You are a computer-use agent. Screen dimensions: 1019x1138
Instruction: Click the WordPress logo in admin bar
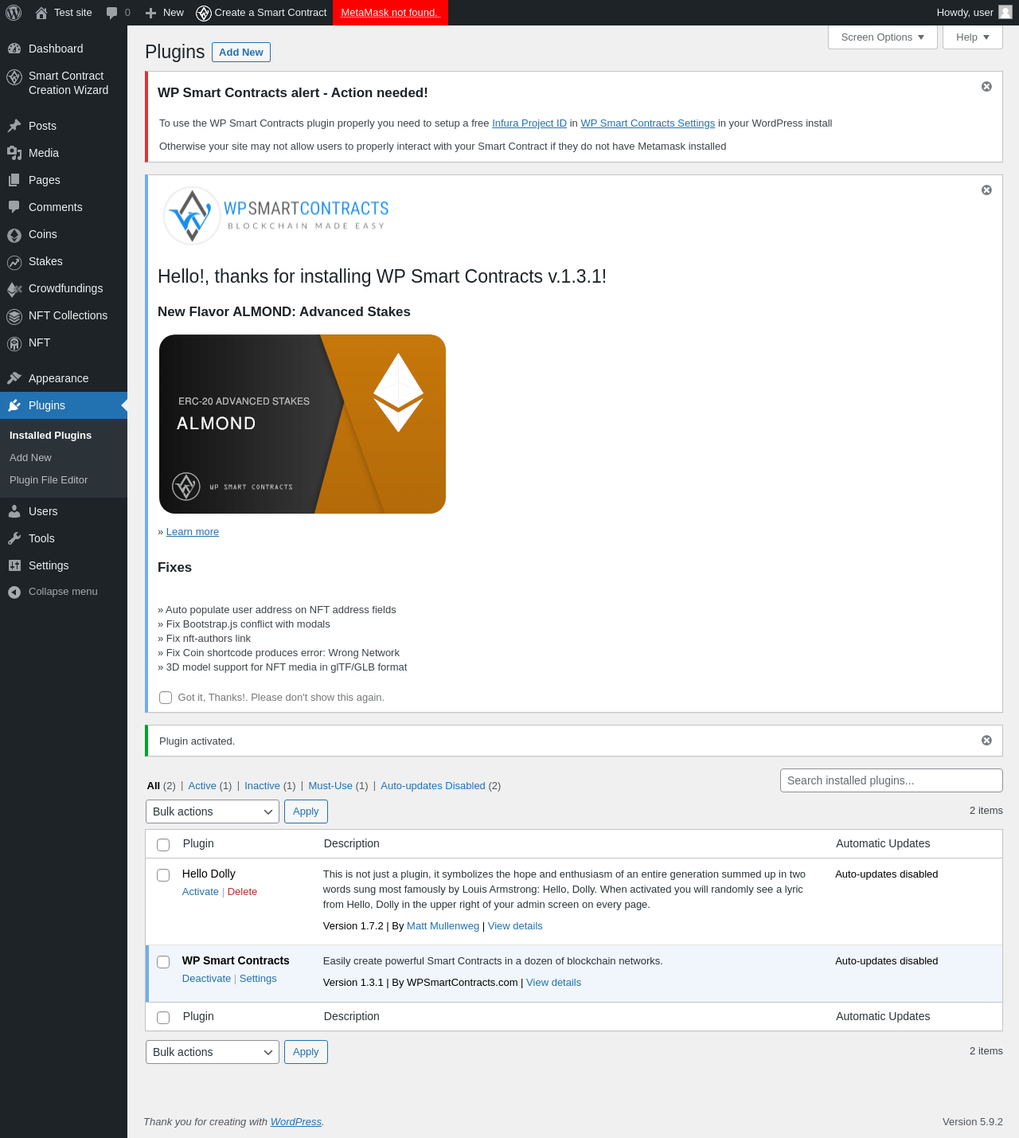tap(14, 13)
